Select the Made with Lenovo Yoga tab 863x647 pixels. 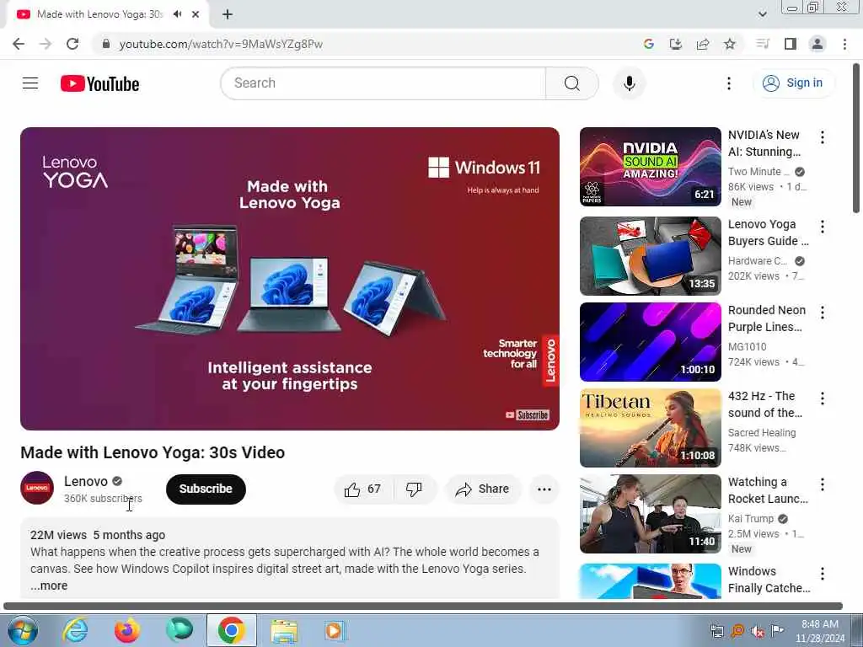tap(108, 14)
